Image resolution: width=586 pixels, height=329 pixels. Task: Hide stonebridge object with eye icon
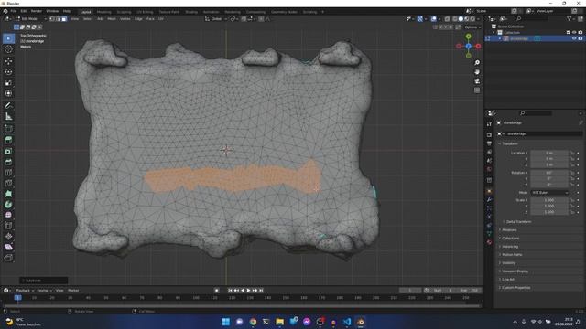click(574, 38)
